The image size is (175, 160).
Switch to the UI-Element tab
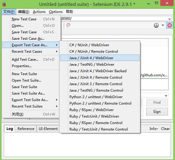(48, 129)
